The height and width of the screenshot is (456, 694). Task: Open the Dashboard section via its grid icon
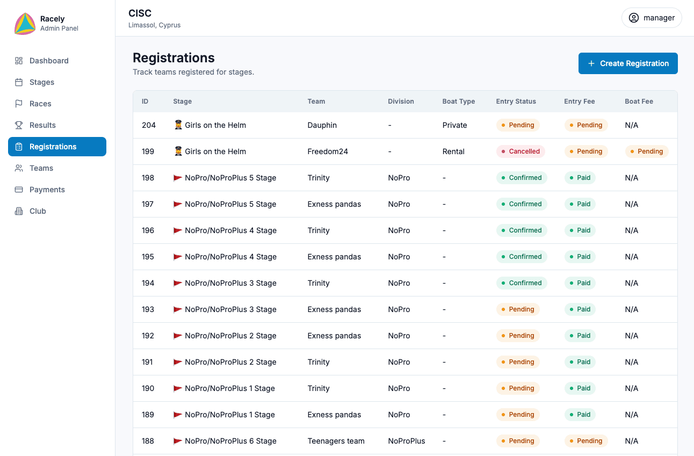click(19, 61)
